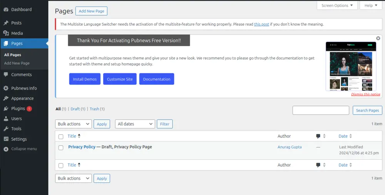Click the Customize Site button
The width and height of the screenshot is (385, 195).
click(120, 79)
